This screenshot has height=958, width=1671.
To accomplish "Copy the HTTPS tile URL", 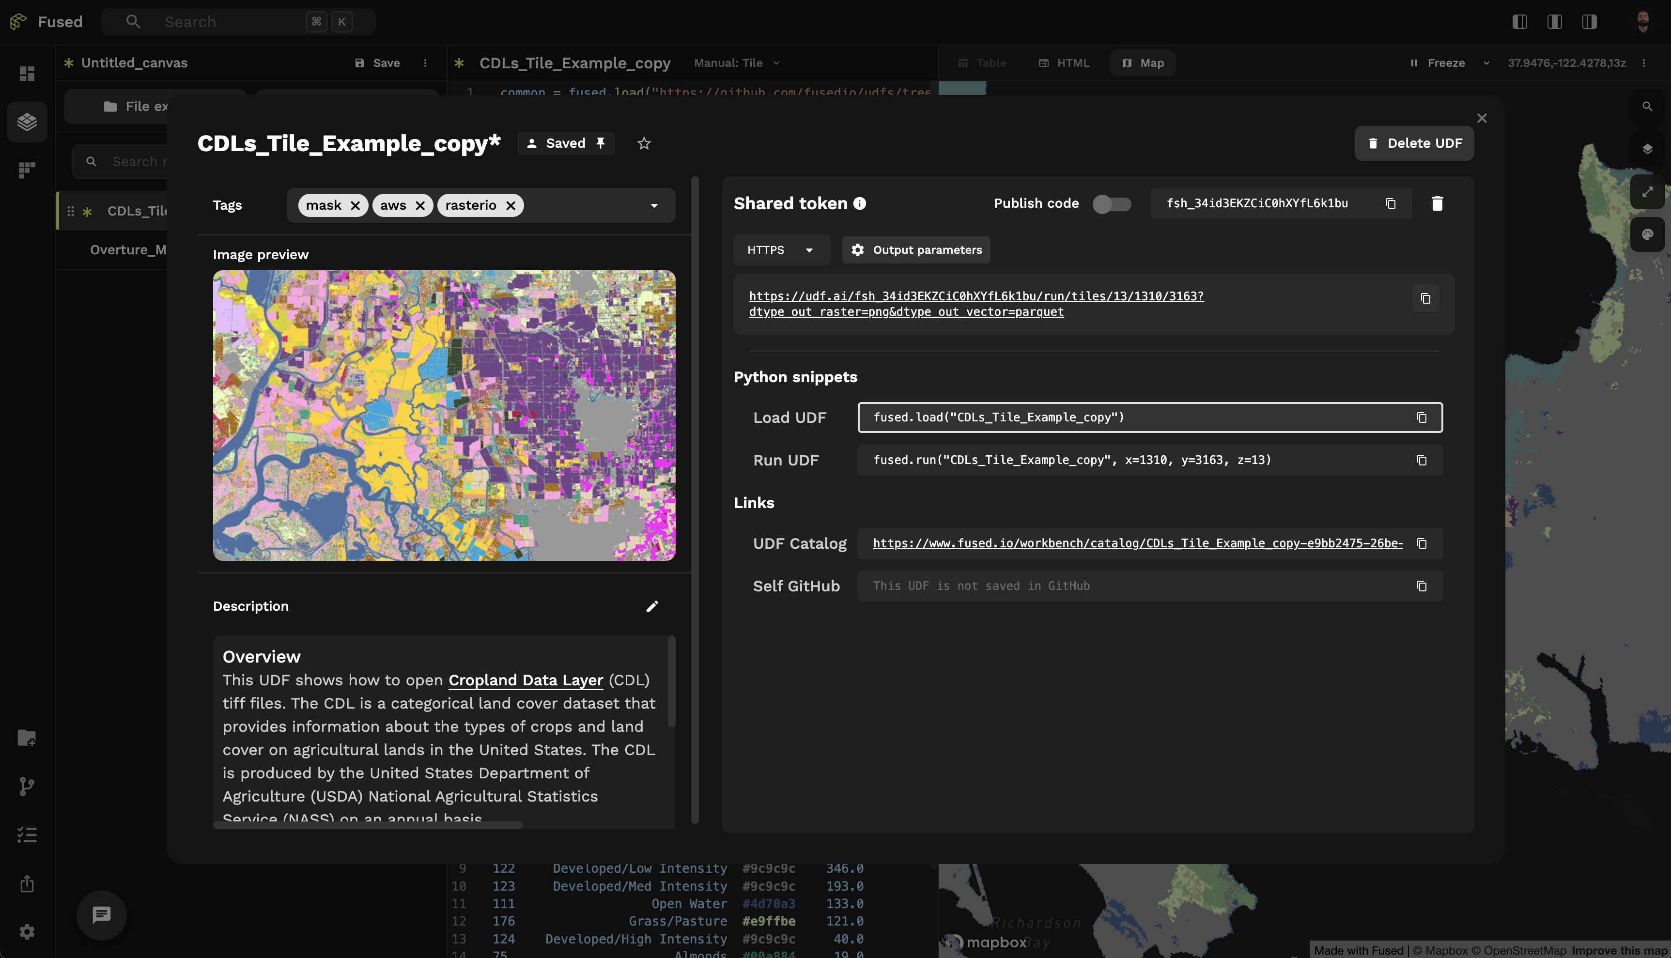I will click(x=1425, y=299).
